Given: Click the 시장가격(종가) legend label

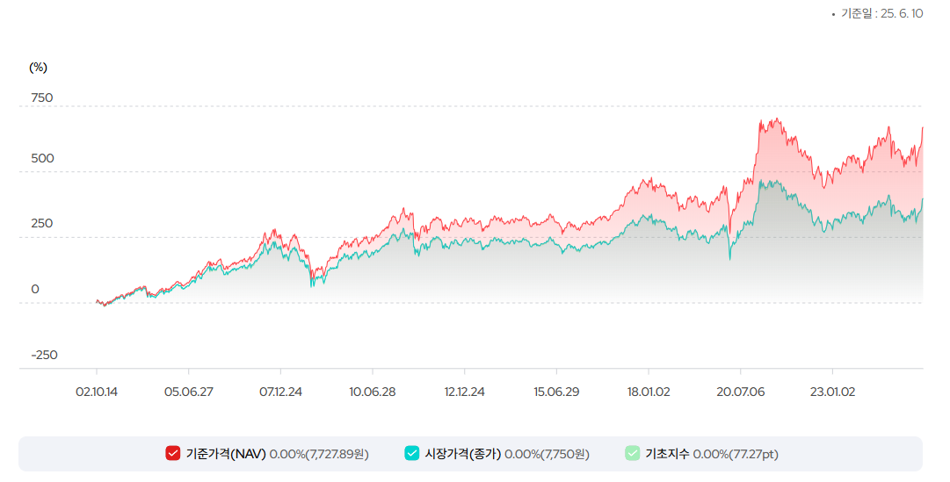Looking at the screenshot, I should pyautogui.click(x=463, y=454).
